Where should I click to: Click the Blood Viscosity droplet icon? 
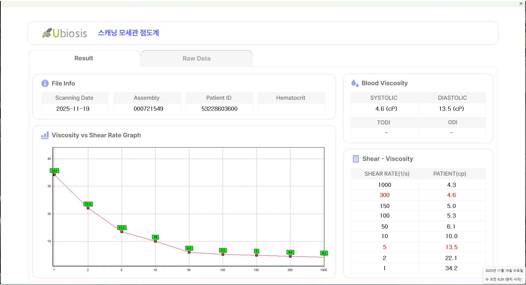[x=355, y=83]
